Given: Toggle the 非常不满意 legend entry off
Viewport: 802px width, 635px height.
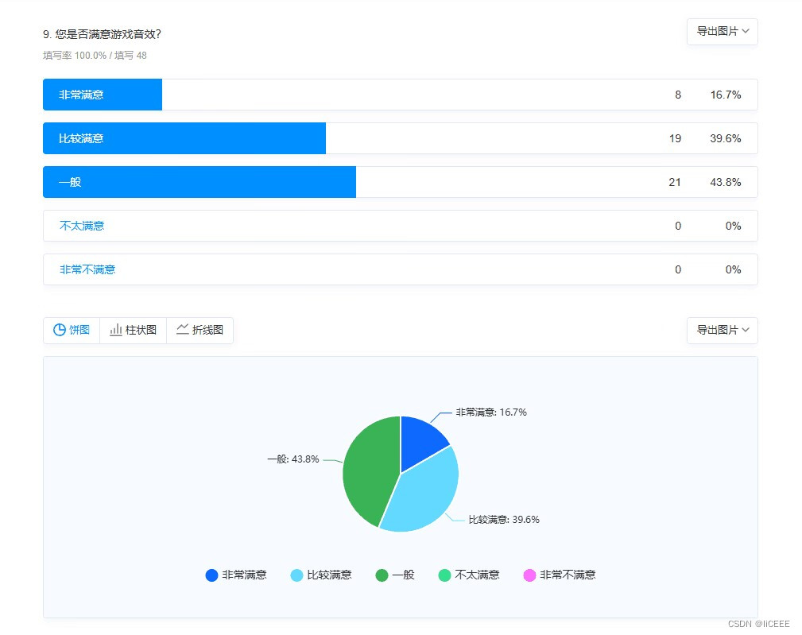Looking at the screenshot, I should coord(568,575).
